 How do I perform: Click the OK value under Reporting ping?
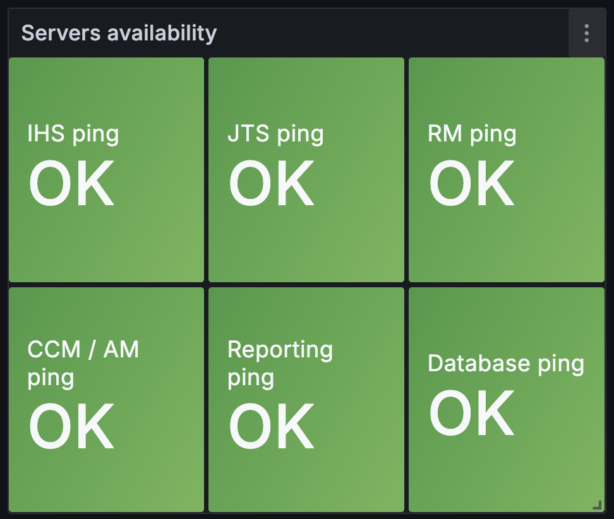[272, 426]
